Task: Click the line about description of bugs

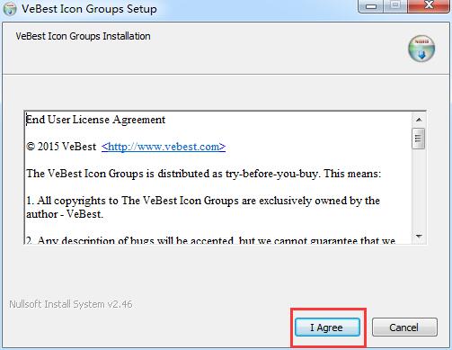Action: (211, 240)
